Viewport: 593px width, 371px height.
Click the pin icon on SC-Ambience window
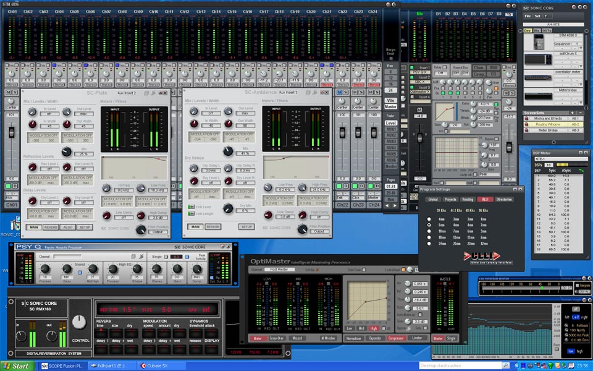click(x=314, y=92)
